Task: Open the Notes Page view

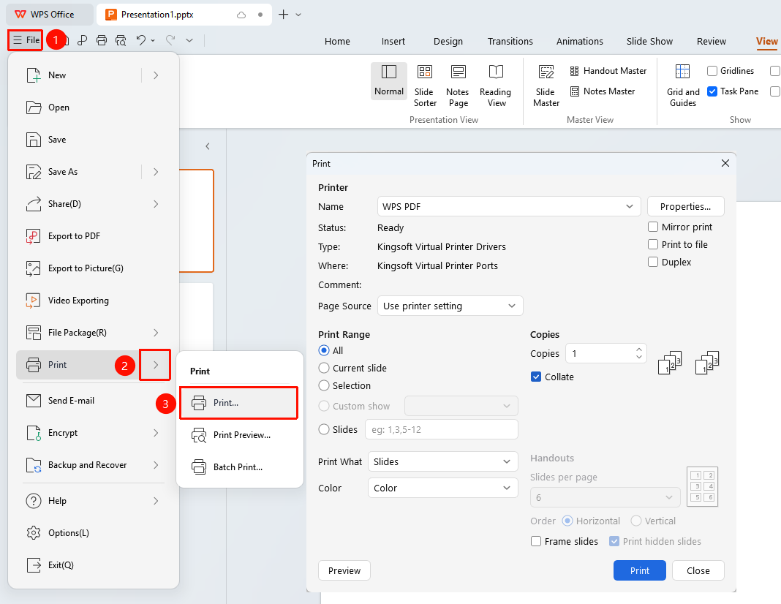Action: tap(457, 86)
